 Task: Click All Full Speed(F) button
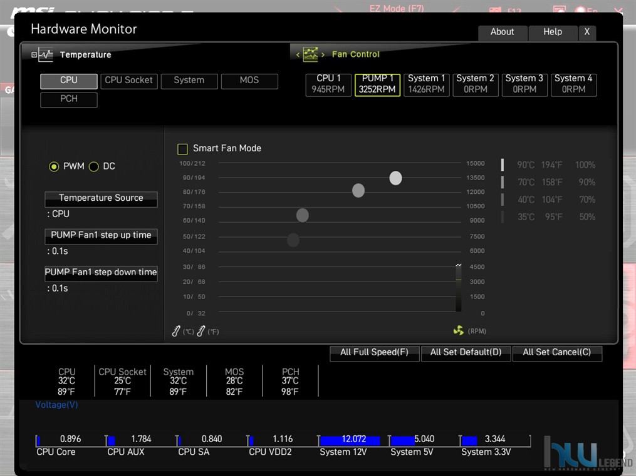(x=374, y=353)
